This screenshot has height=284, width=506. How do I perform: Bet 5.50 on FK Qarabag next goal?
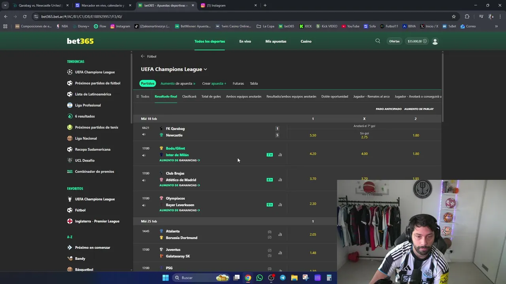313,135
